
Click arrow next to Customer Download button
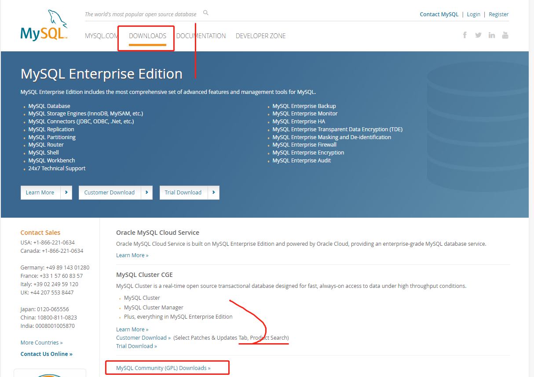tap(147, 192)
